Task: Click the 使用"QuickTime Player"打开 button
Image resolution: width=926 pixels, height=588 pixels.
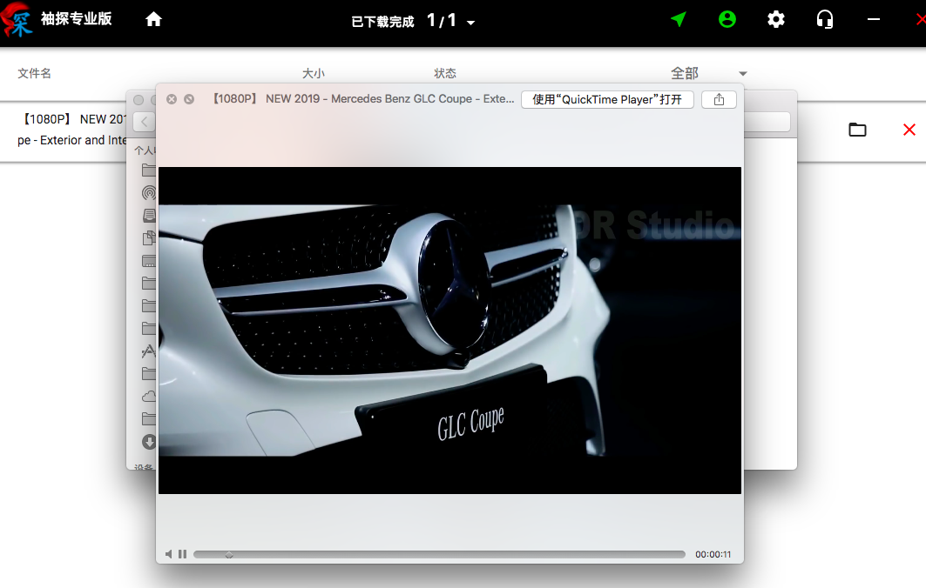Action: coord(607,99)
